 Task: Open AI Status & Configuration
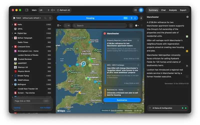coord(167,108)
